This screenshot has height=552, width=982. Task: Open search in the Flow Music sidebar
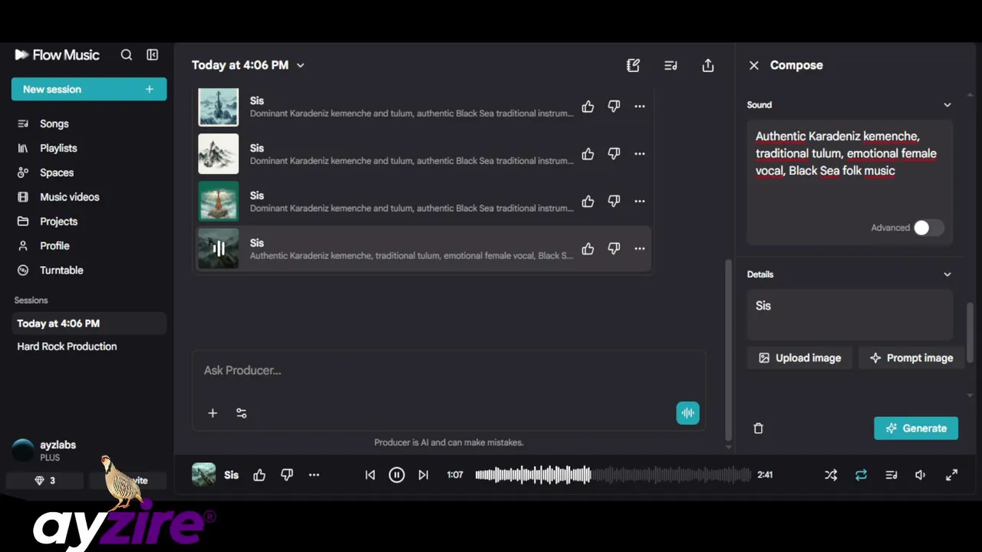tap(127, 55)
